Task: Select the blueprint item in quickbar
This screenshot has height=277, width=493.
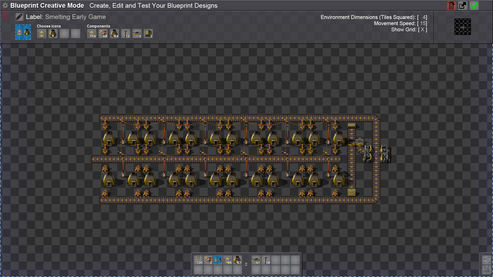Action: [218, 260]
